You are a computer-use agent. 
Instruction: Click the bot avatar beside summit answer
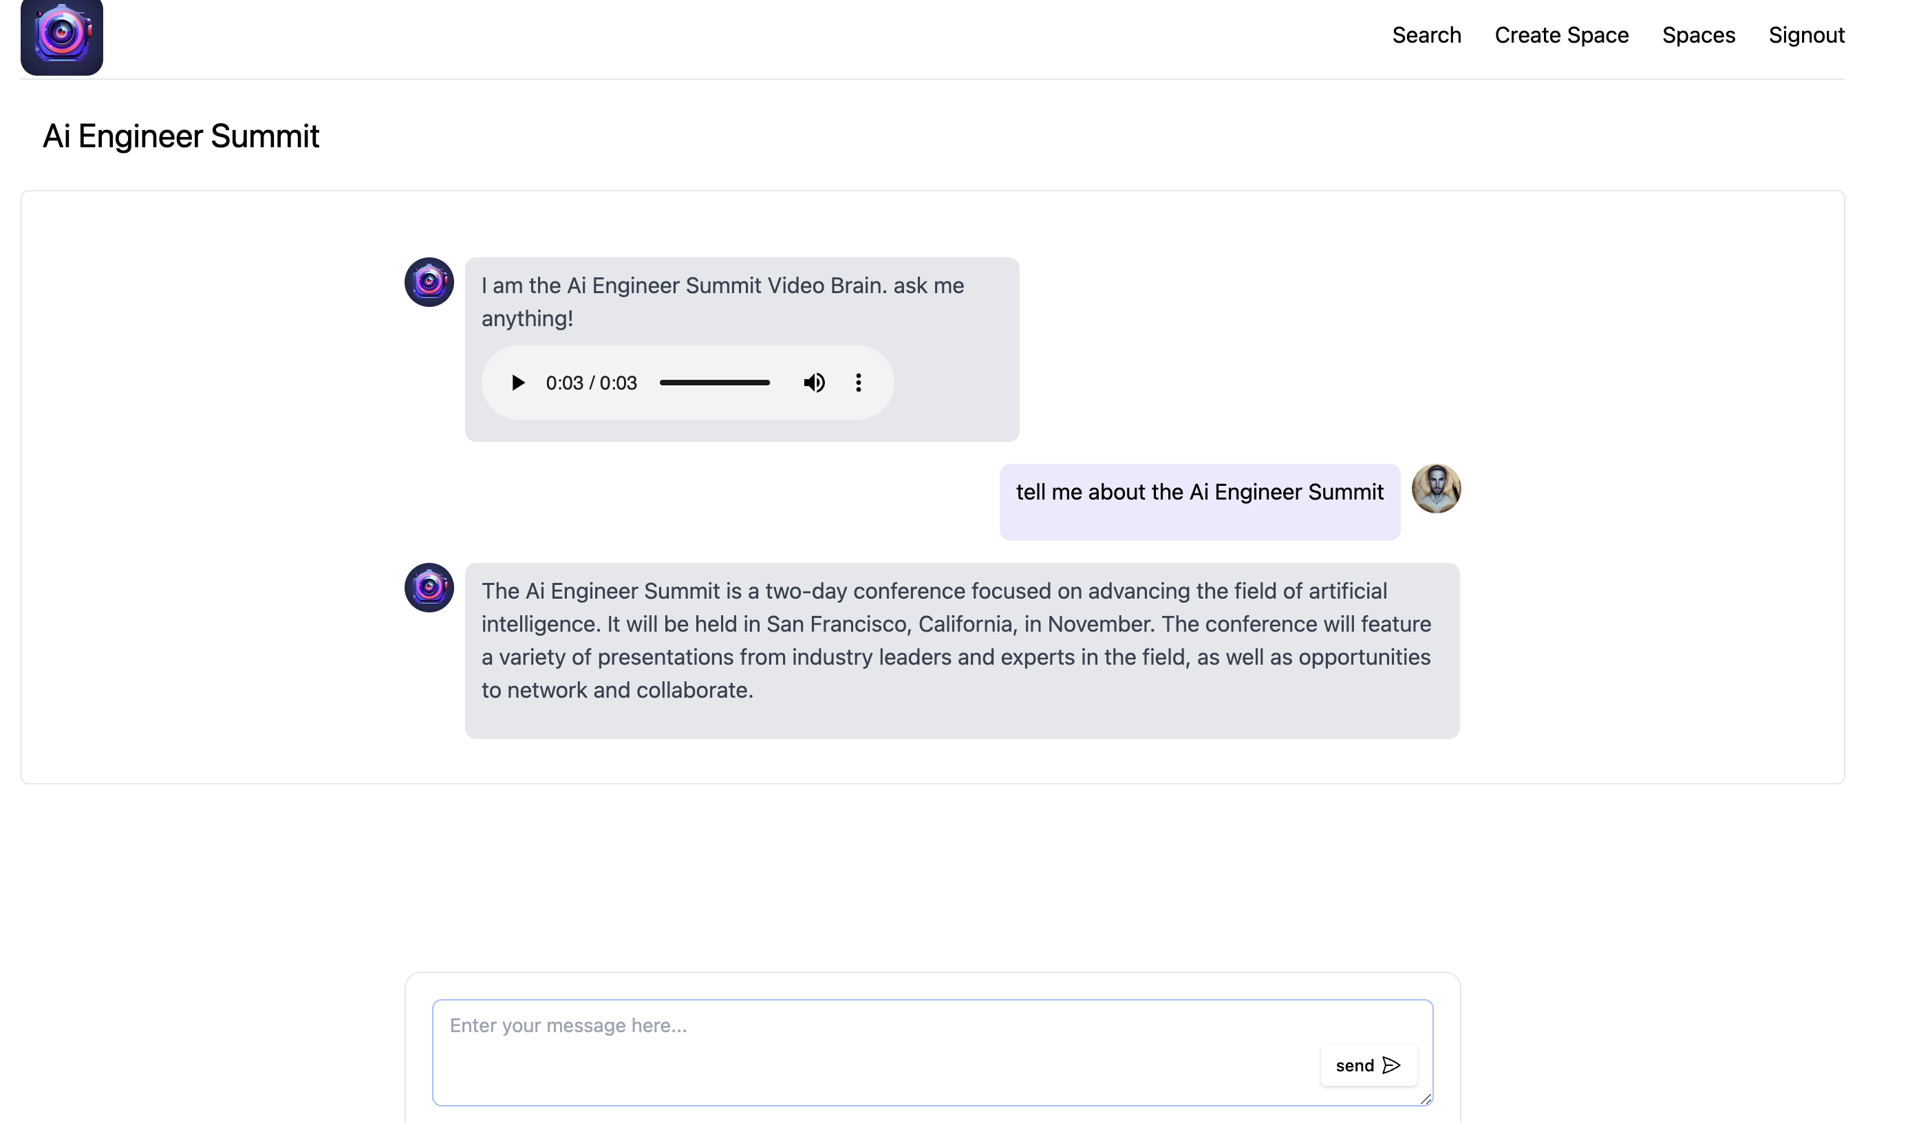coord(429,587)
